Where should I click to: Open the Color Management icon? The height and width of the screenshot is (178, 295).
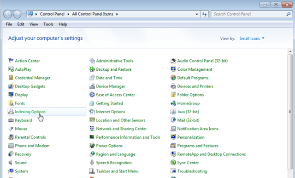click(x=173, y=69)
